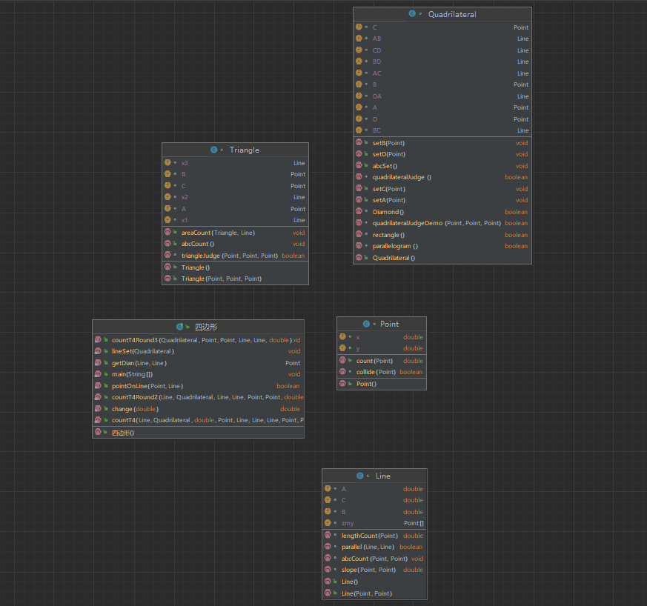Select the parallelogram() method row
Viewport: 647px width, 606px height.
(x=395, y=246)
